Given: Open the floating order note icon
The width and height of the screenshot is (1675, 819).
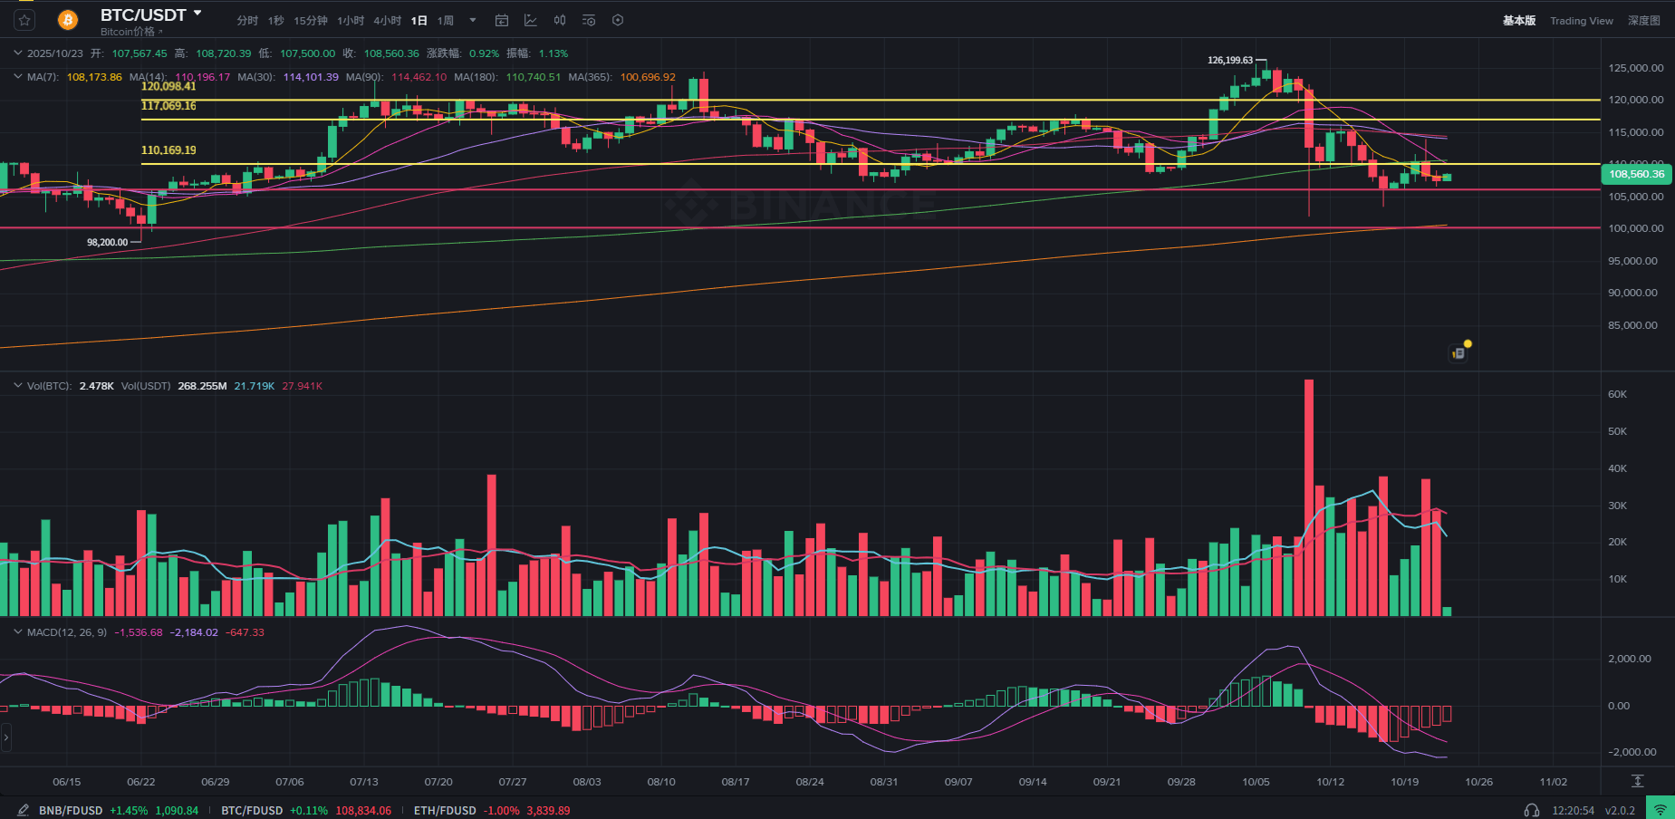Looking at the screenshot, I should tap(1458, 352).
